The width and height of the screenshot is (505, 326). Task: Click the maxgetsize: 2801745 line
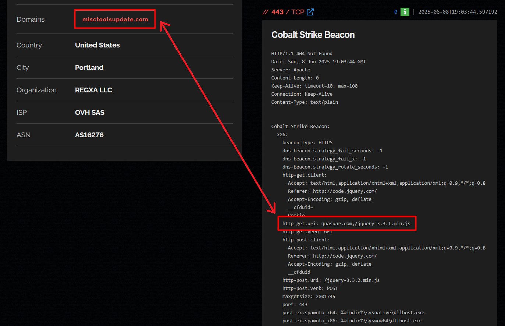pos(309,297)
